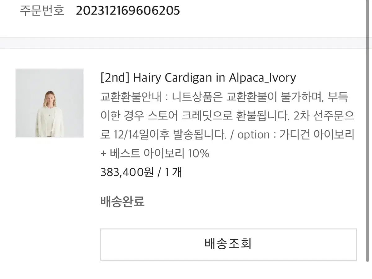Viewport: 372px width, 279px height.
Task: Click the [2nd] prefix in the product title
Action: coord(115,77)
